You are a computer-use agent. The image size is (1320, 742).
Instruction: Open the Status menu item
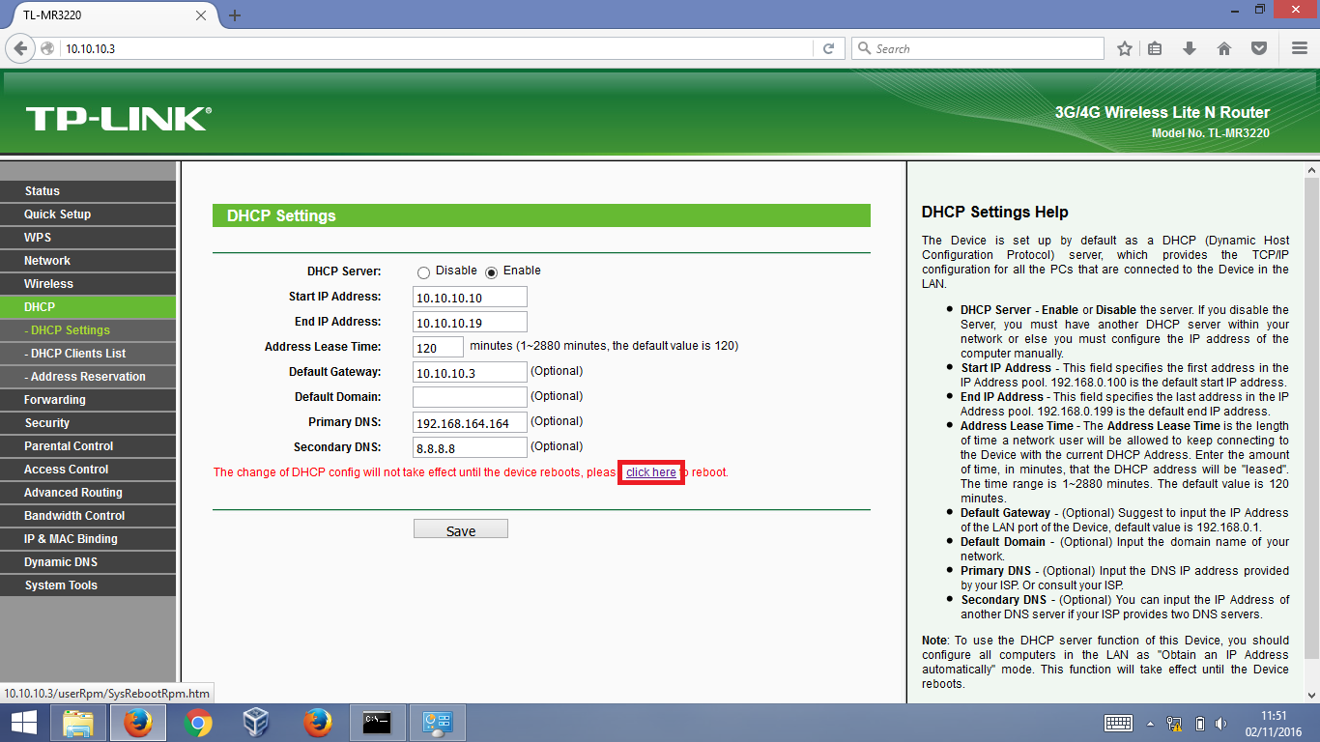(x=88, y=191)
